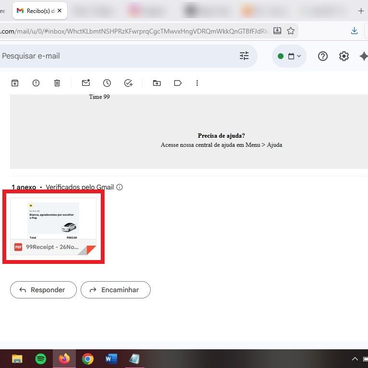Snooze email with clock icon

(x=107, y=83)
